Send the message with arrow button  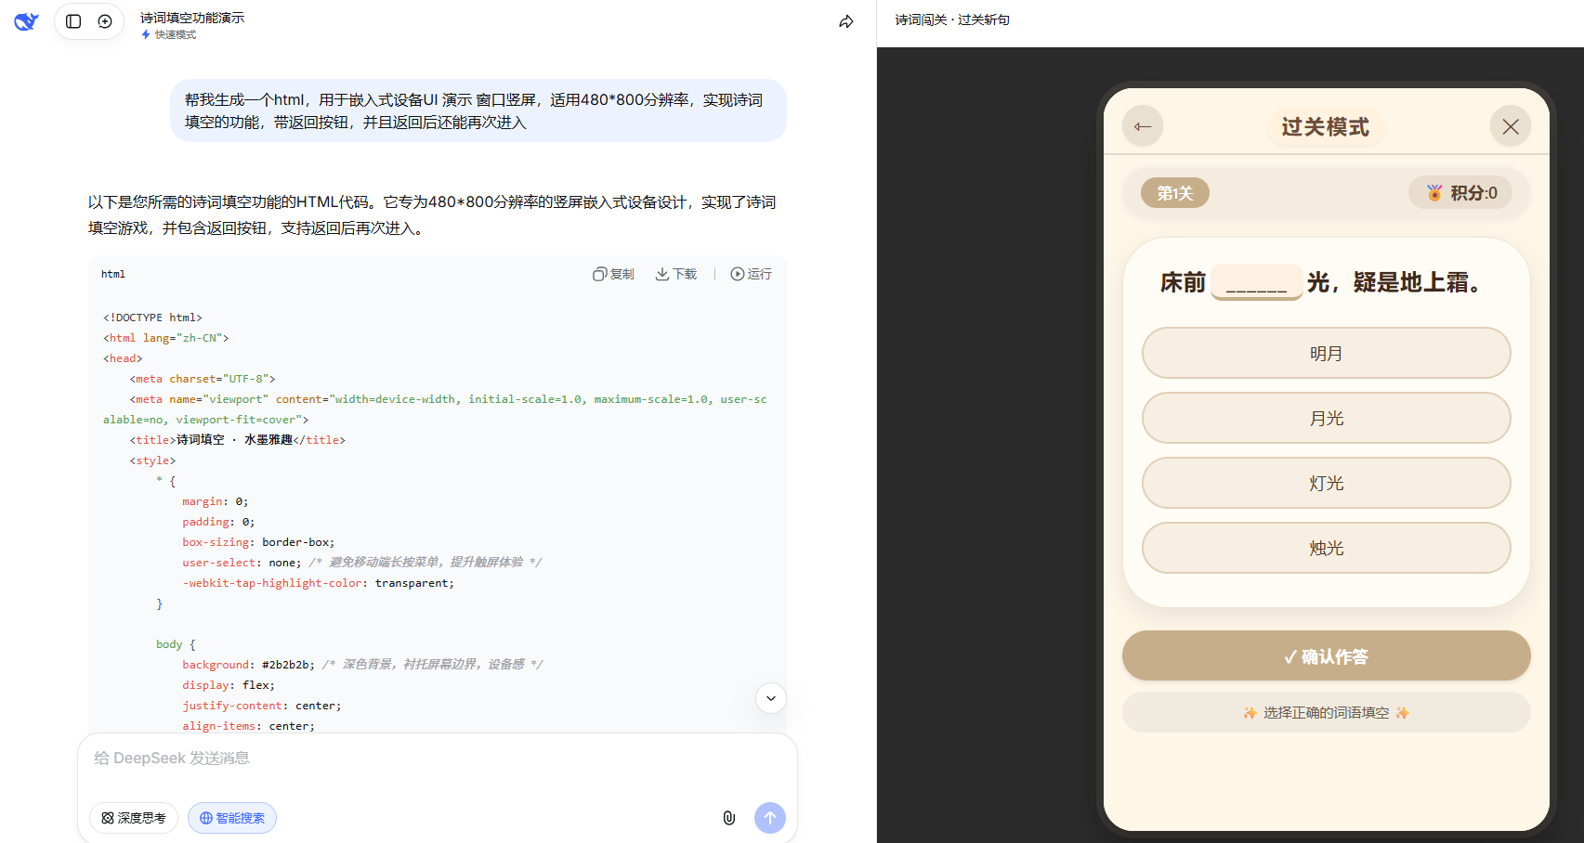tap(770, 818)
